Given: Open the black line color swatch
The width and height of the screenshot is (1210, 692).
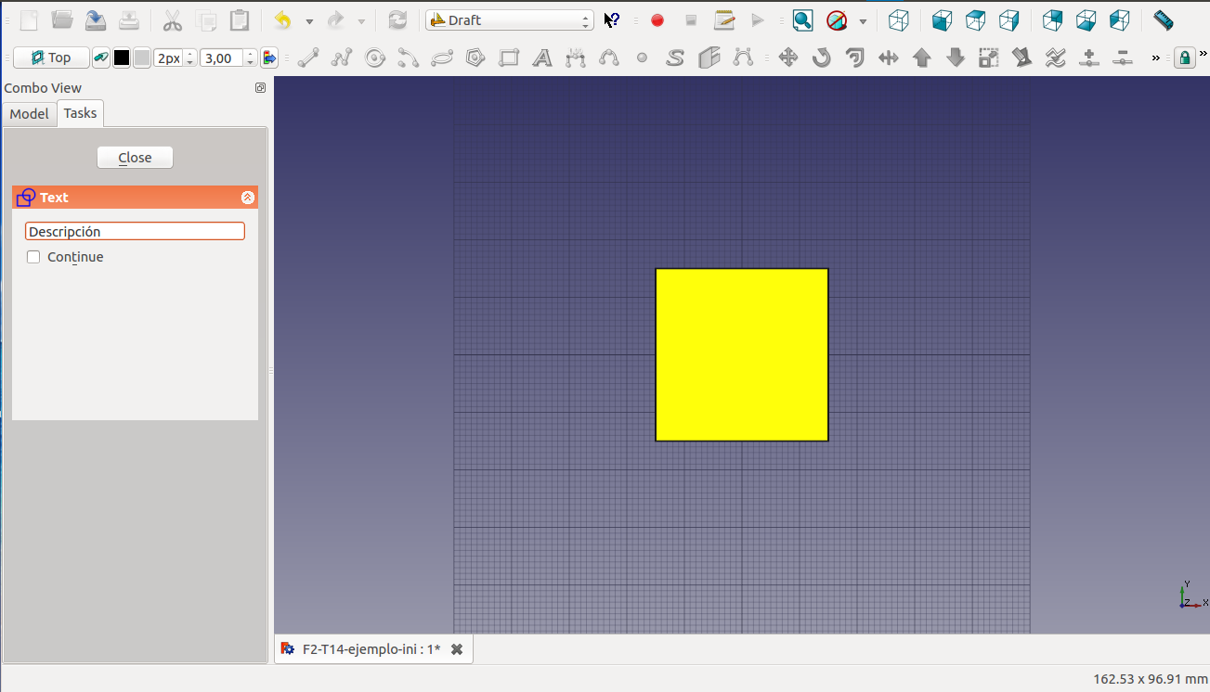Looking at the screenshot, I should pyautogui.click(x=122, y=58).
